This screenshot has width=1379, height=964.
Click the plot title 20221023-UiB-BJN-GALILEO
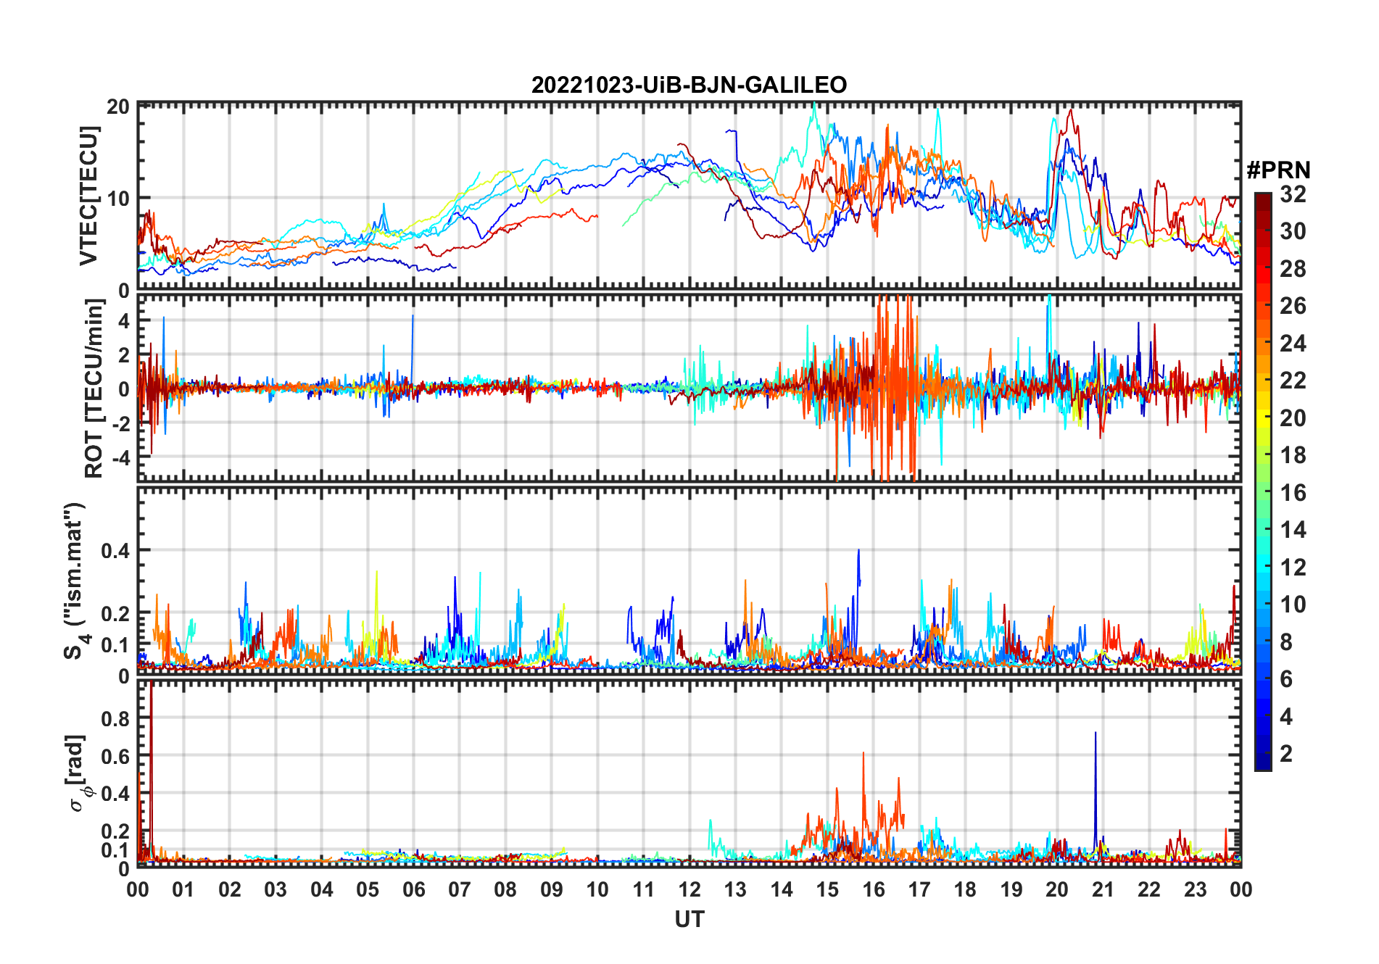coord(689,86)
